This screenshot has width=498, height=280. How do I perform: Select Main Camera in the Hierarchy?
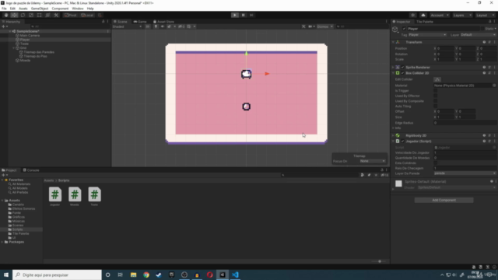[30, 36]
